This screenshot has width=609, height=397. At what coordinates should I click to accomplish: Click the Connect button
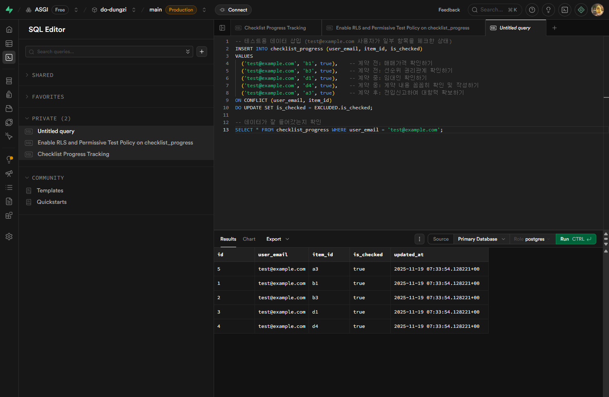[x=233, y=10]
